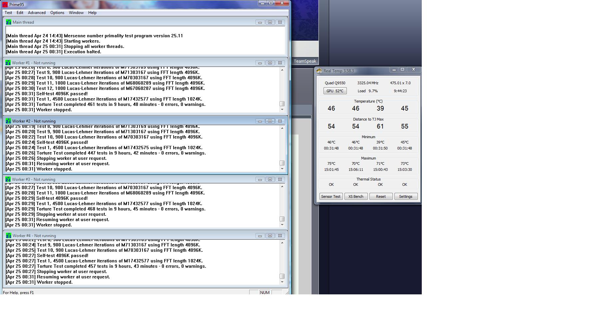This screenshot has height=328, width=613.
Task: Click the Worker #2 scrollbar thumb
Action: pyautogui.click(x=282, y=163)
